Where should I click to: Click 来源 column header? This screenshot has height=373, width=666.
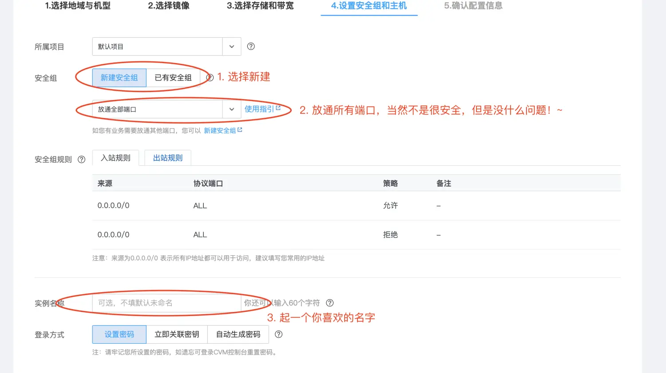click(x=105, y=183)
